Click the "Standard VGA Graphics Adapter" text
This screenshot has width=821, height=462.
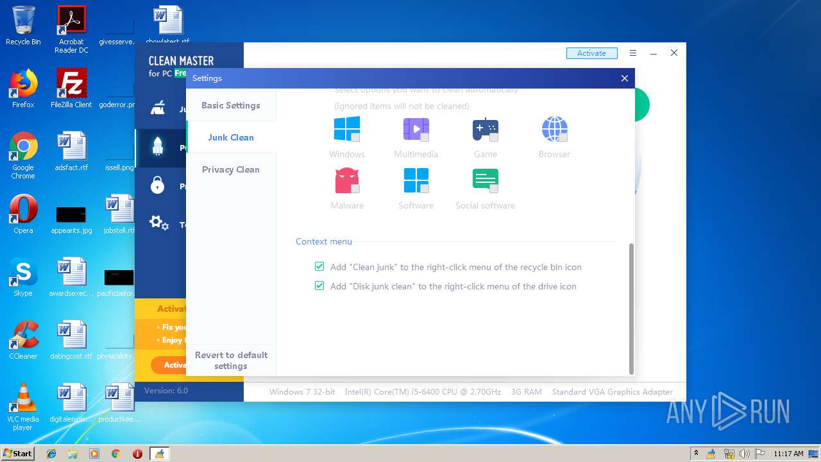[613, 391]
